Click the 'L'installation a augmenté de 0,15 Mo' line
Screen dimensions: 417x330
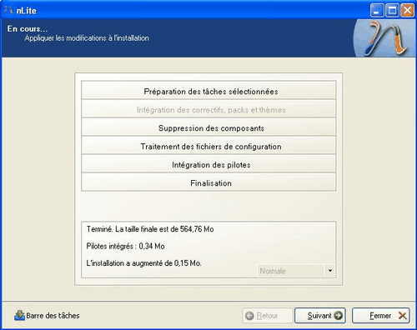point(143,263)
